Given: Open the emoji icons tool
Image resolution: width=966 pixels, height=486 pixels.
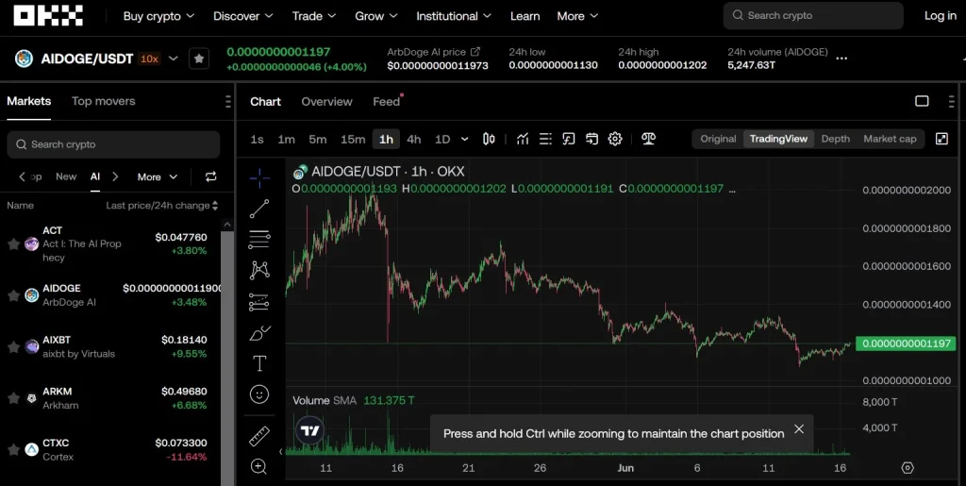Looking at the screenshot, I should [259, 394].
